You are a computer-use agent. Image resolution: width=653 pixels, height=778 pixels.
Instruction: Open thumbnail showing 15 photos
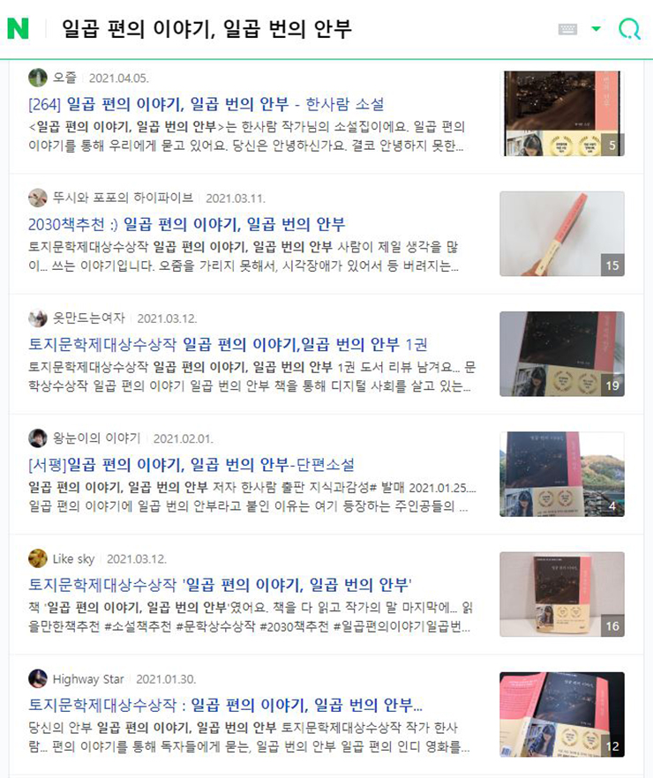562,234
